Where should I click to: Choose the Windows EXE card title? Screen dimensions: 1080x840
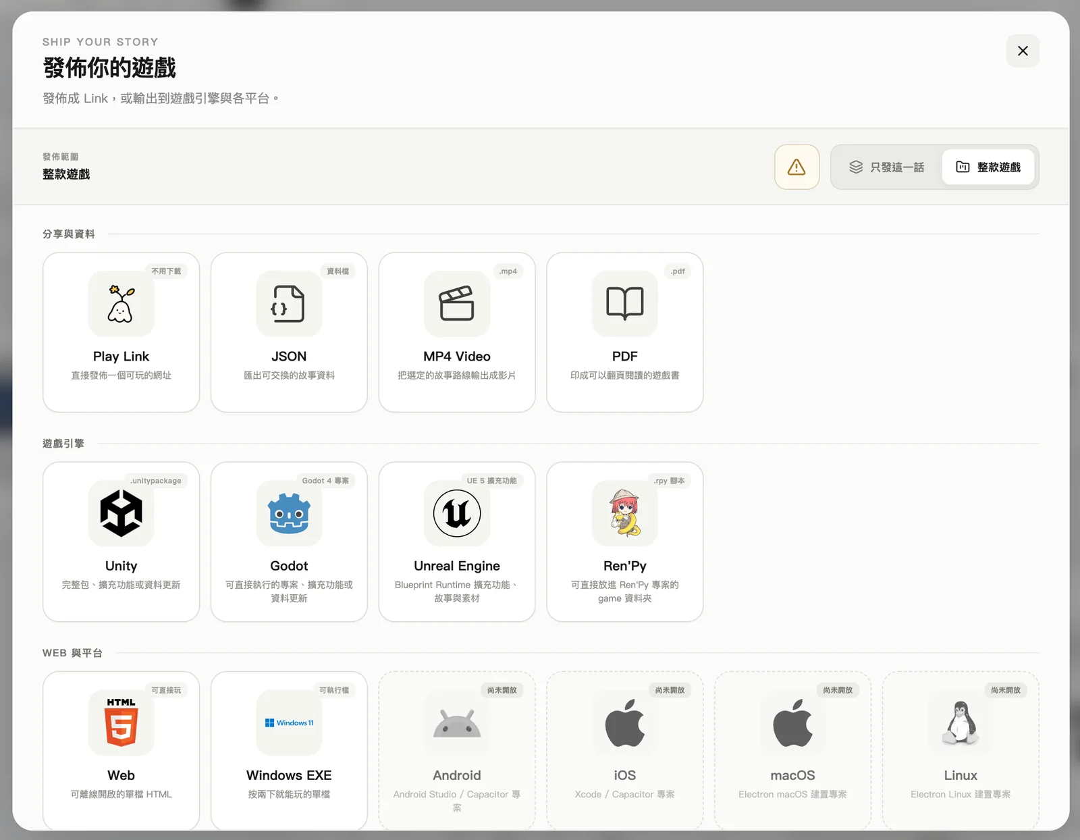[289, 775]
